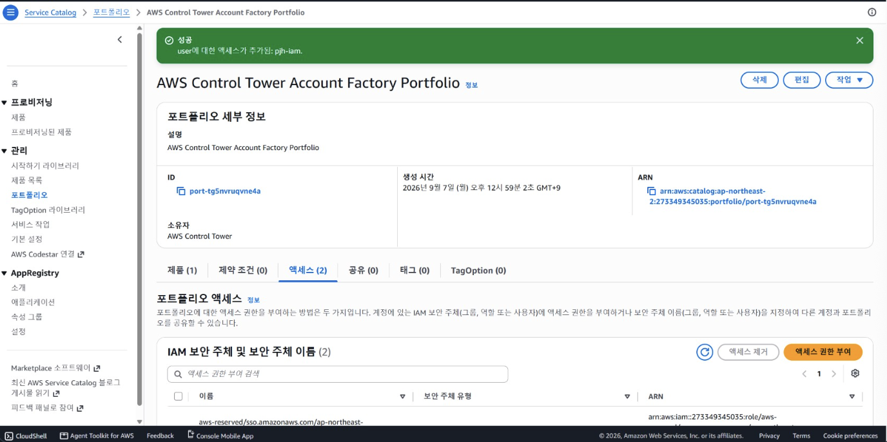Image resolution: width=887 pixels, height=442 pixels.
Task: Open 제품 목록 in sidebar
Action: click(x=26, y=180)
